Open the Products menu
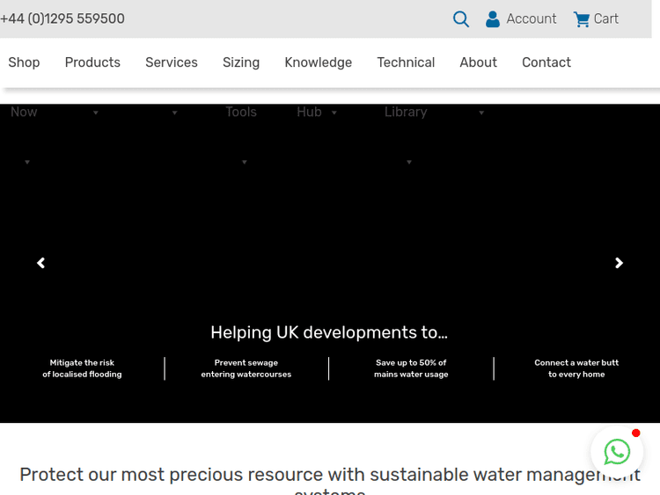 [92, 62]
